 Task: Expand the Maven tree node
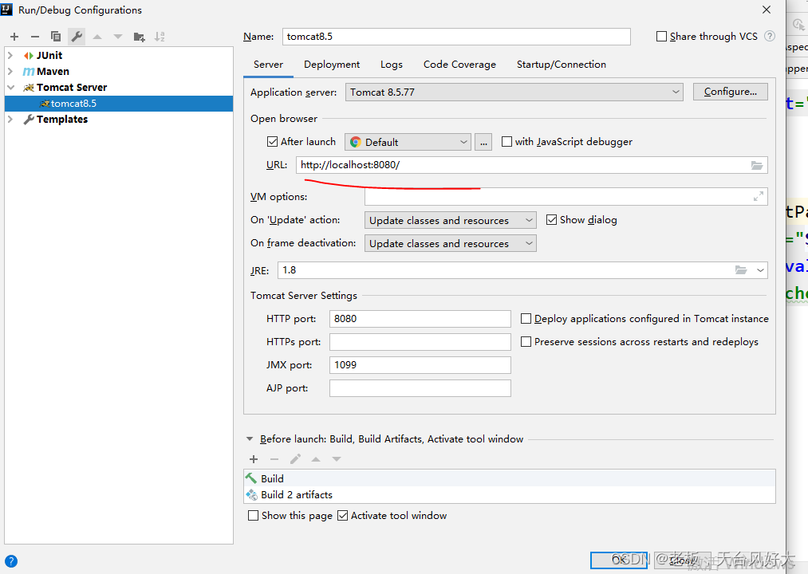pos(10,71)
